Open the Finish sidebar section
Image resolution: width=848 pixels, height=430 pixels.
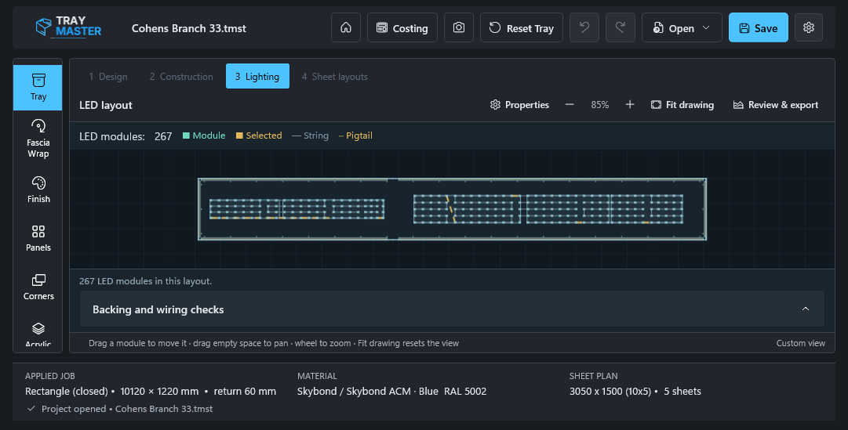(38, 190)
